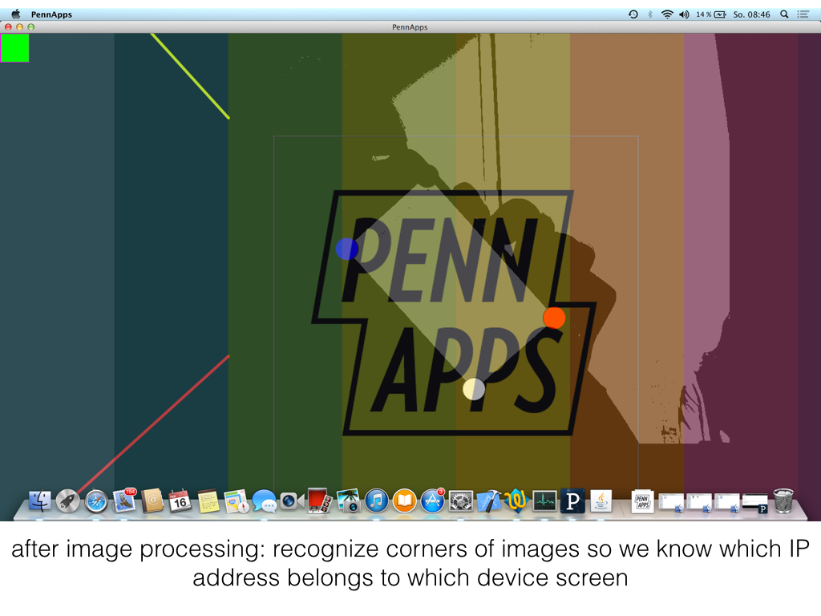The image size is (821, 616).
Task: Open battery status showing 14 %
Action: coord(711,14)
